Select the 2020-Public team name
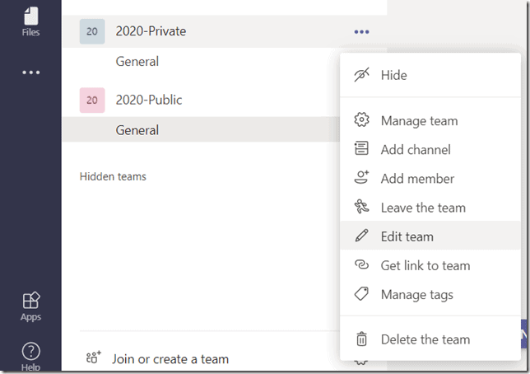This screenshot has width=530, height=374. 149,100
